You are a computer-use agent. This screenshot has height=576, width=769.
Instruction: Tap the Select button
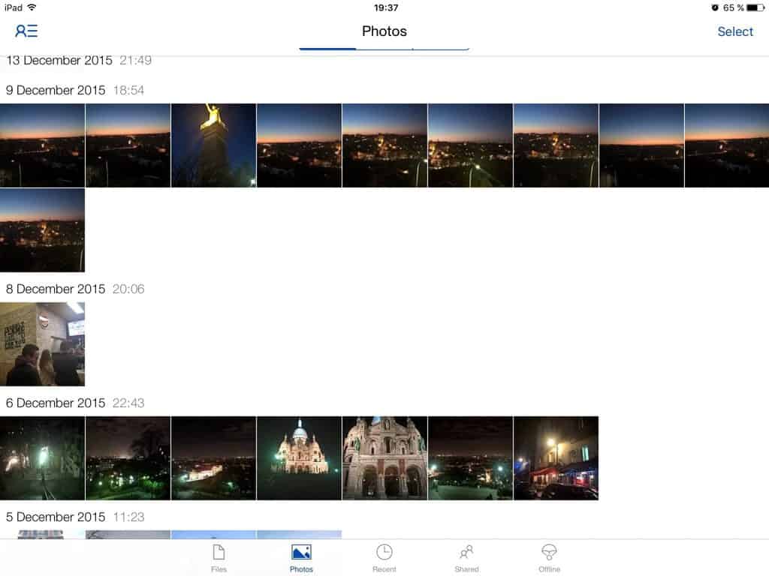[x=734, y=31]
